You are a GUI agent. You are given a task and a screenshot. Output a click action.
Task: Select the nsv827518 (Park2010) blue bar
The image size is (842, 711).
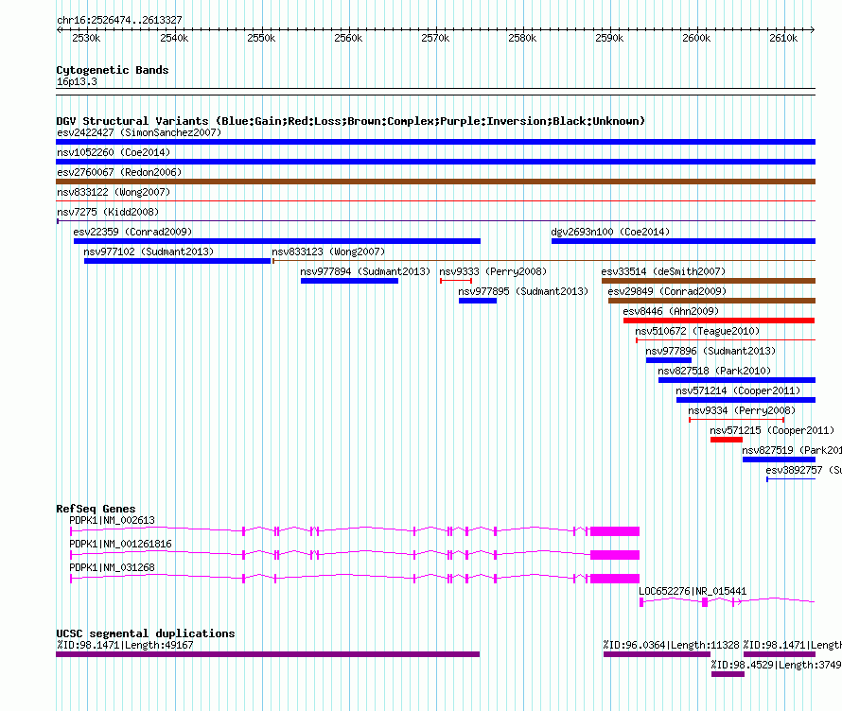[x=737, y=380]
